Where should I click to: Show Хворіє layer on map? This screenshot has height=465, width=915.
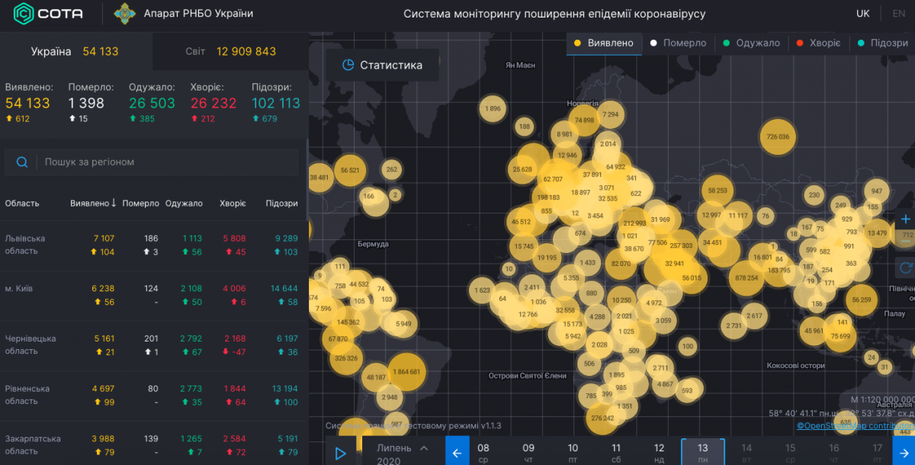coord(818,43)
